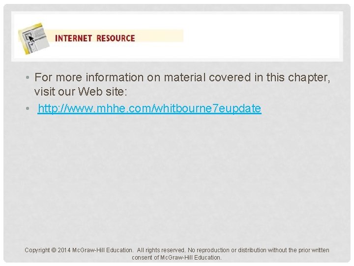Screen dimensions: 354x266
Task: Select the INTERNET RESOURCE heading text
Action: [95, 38]
